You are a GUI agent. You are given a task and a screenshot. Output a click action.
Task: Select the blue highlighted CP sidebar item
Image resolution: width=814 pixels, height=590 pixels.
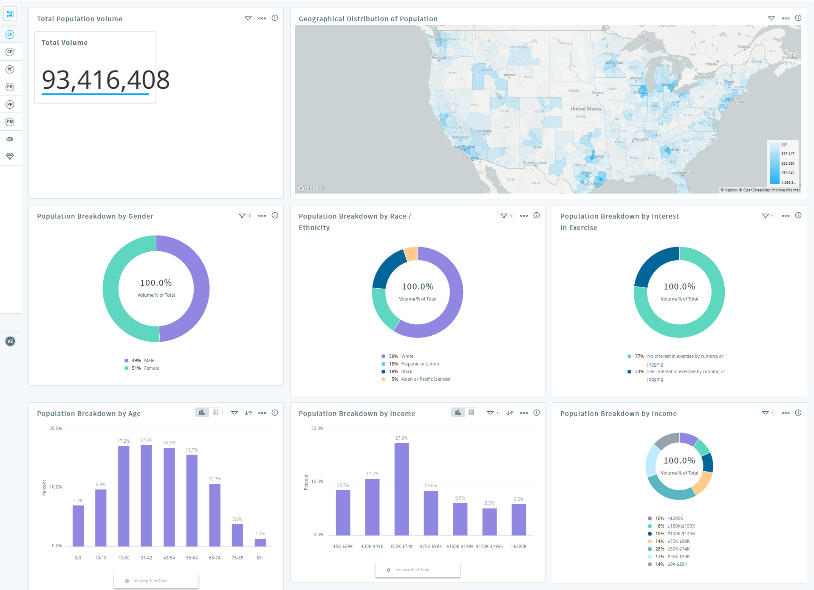[10, 34]
